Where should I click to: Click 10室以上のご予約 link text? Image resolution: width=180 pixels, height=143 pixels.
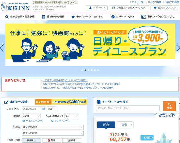click(x=34, y=121)
